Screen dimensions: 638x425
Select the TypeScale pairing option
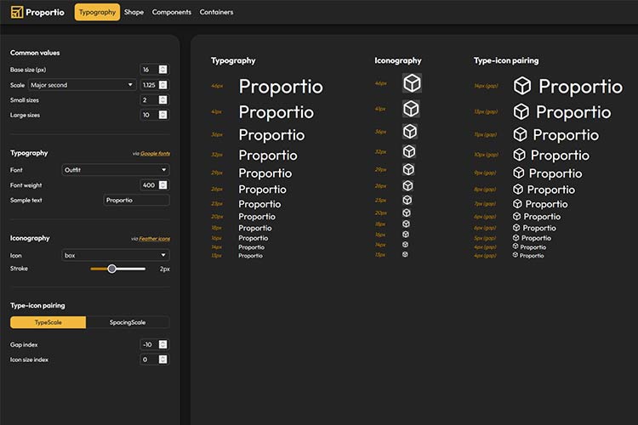pos(48,323)
